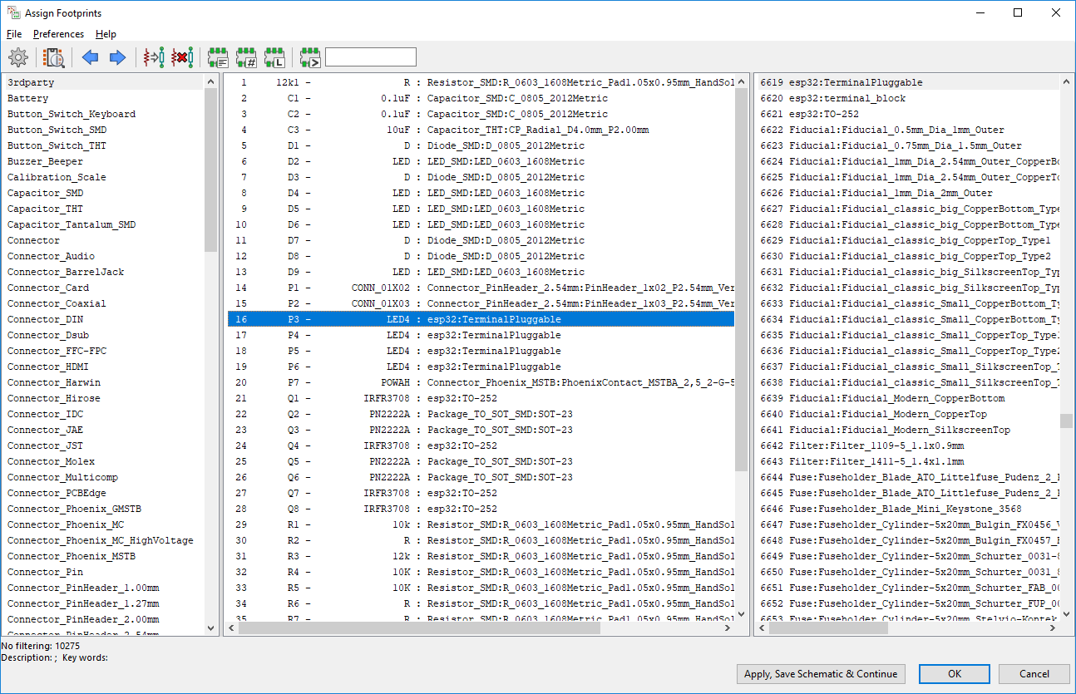Go to previous unassociated component arrow

tap(90, 57)
